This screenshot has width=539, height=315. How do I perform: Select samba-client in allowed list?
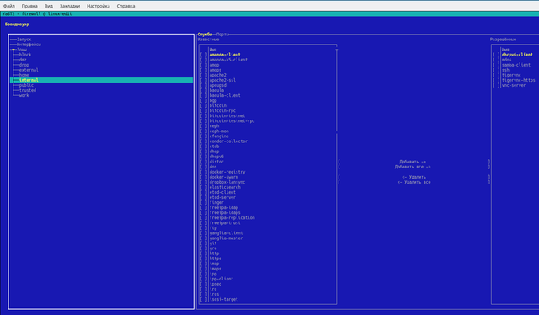(516, 65)
